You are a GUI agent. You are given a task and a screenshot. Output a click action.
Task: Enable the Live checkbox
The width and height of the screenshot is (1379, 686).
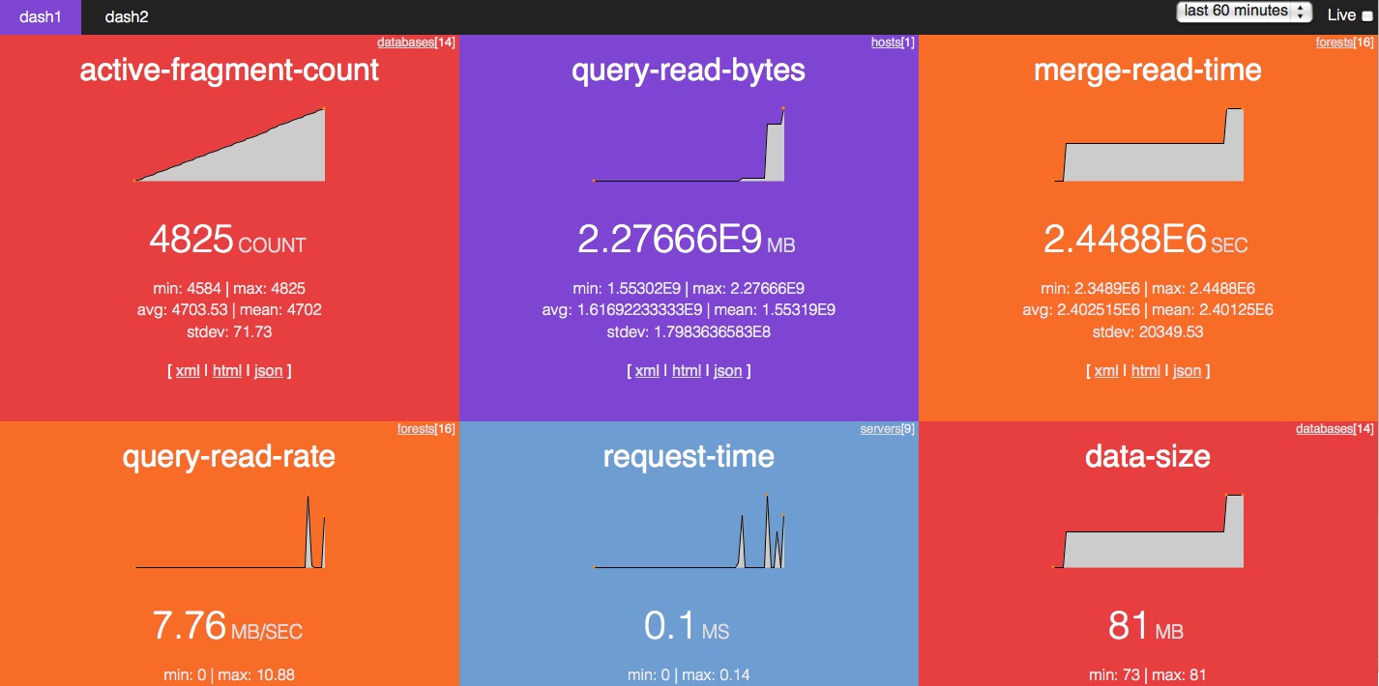coord(1367,15)
